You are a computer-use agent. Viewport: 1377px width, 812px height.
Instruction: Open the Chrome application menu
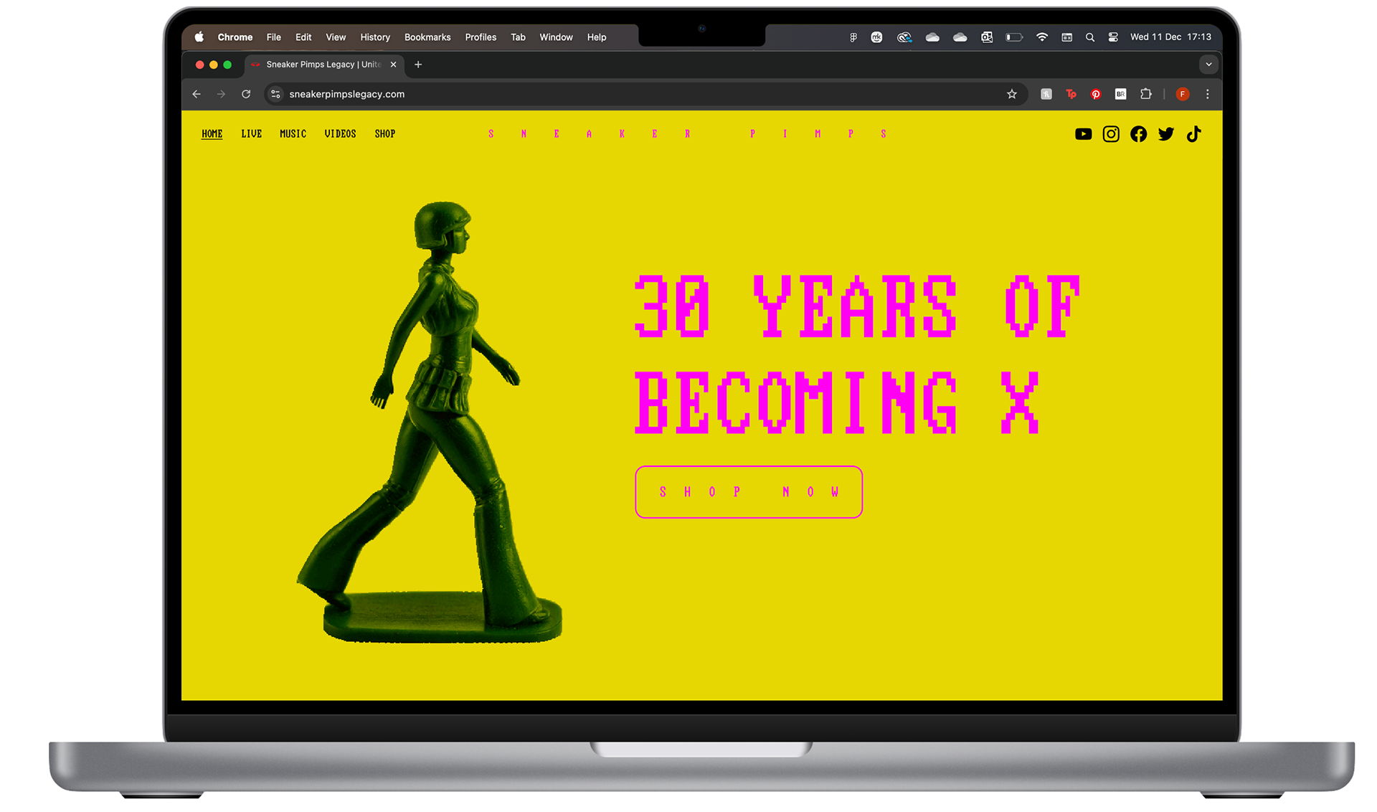coord(235,37)
